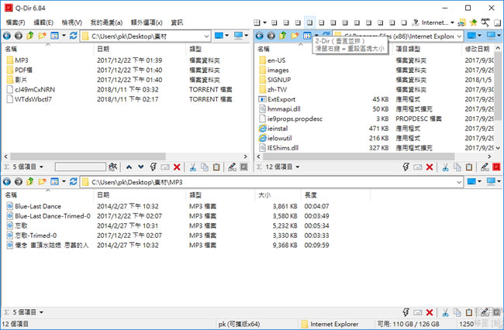Open the 資訊 menu

[x=177, y=22]
